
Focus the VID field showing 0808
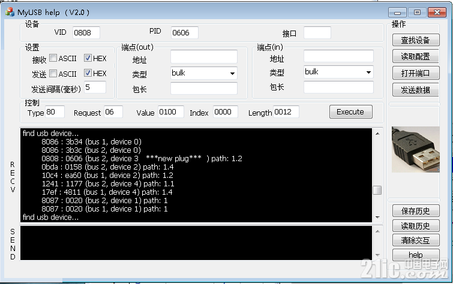[86, 32]
